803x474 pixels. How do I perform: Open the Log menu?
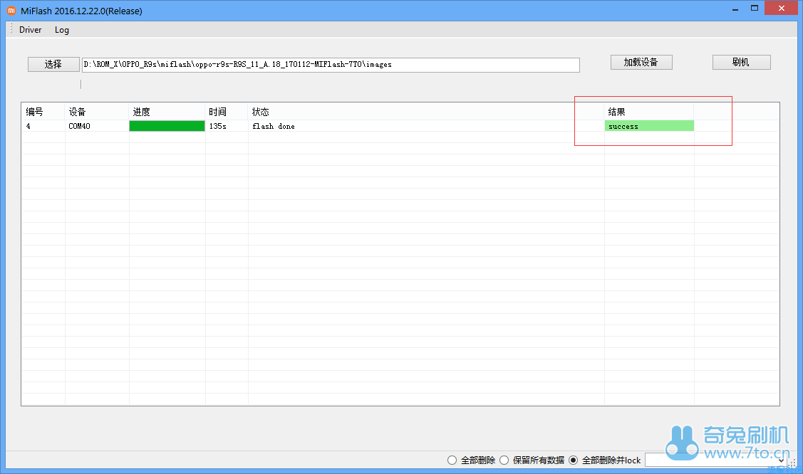tap(62, 30)
